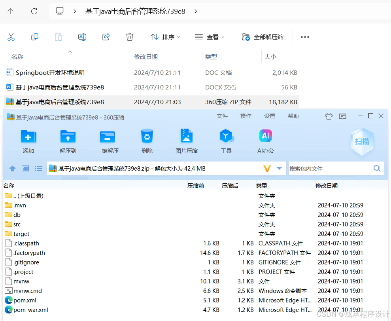Click the This PC monitor icon in address bar
This screenshot has height=321, width=391.
click(x=60, y=11)
